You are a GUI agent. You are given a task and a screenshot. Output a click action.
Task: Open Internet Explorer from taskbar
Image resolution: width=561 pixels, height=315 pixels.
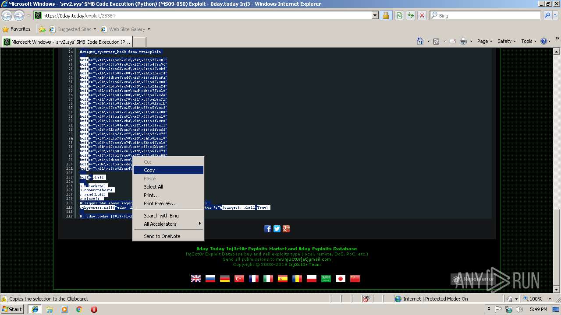(35, 309)
